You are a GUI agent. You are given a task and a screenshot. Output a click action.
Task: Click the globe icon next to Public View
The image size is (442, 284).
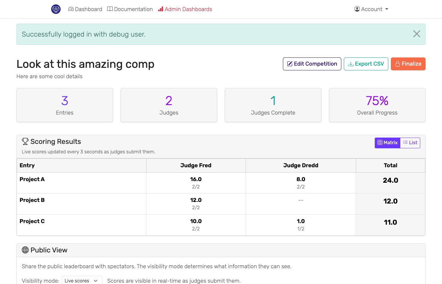pyautogui.click(x=25, y=250)
